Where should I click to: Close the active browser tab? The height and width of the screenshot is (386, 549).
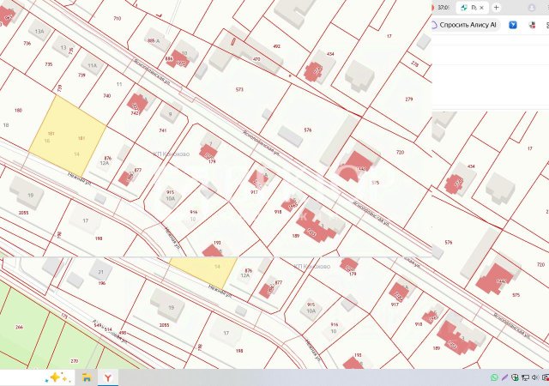pos(482,8)
